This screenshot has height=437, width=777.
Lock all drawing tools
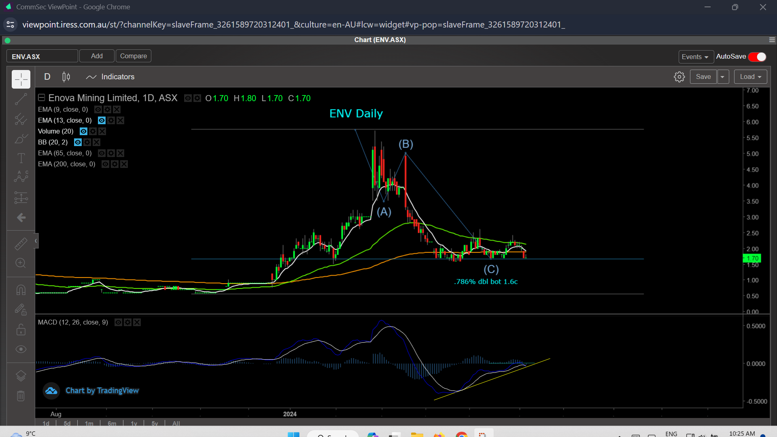(21, 330)
